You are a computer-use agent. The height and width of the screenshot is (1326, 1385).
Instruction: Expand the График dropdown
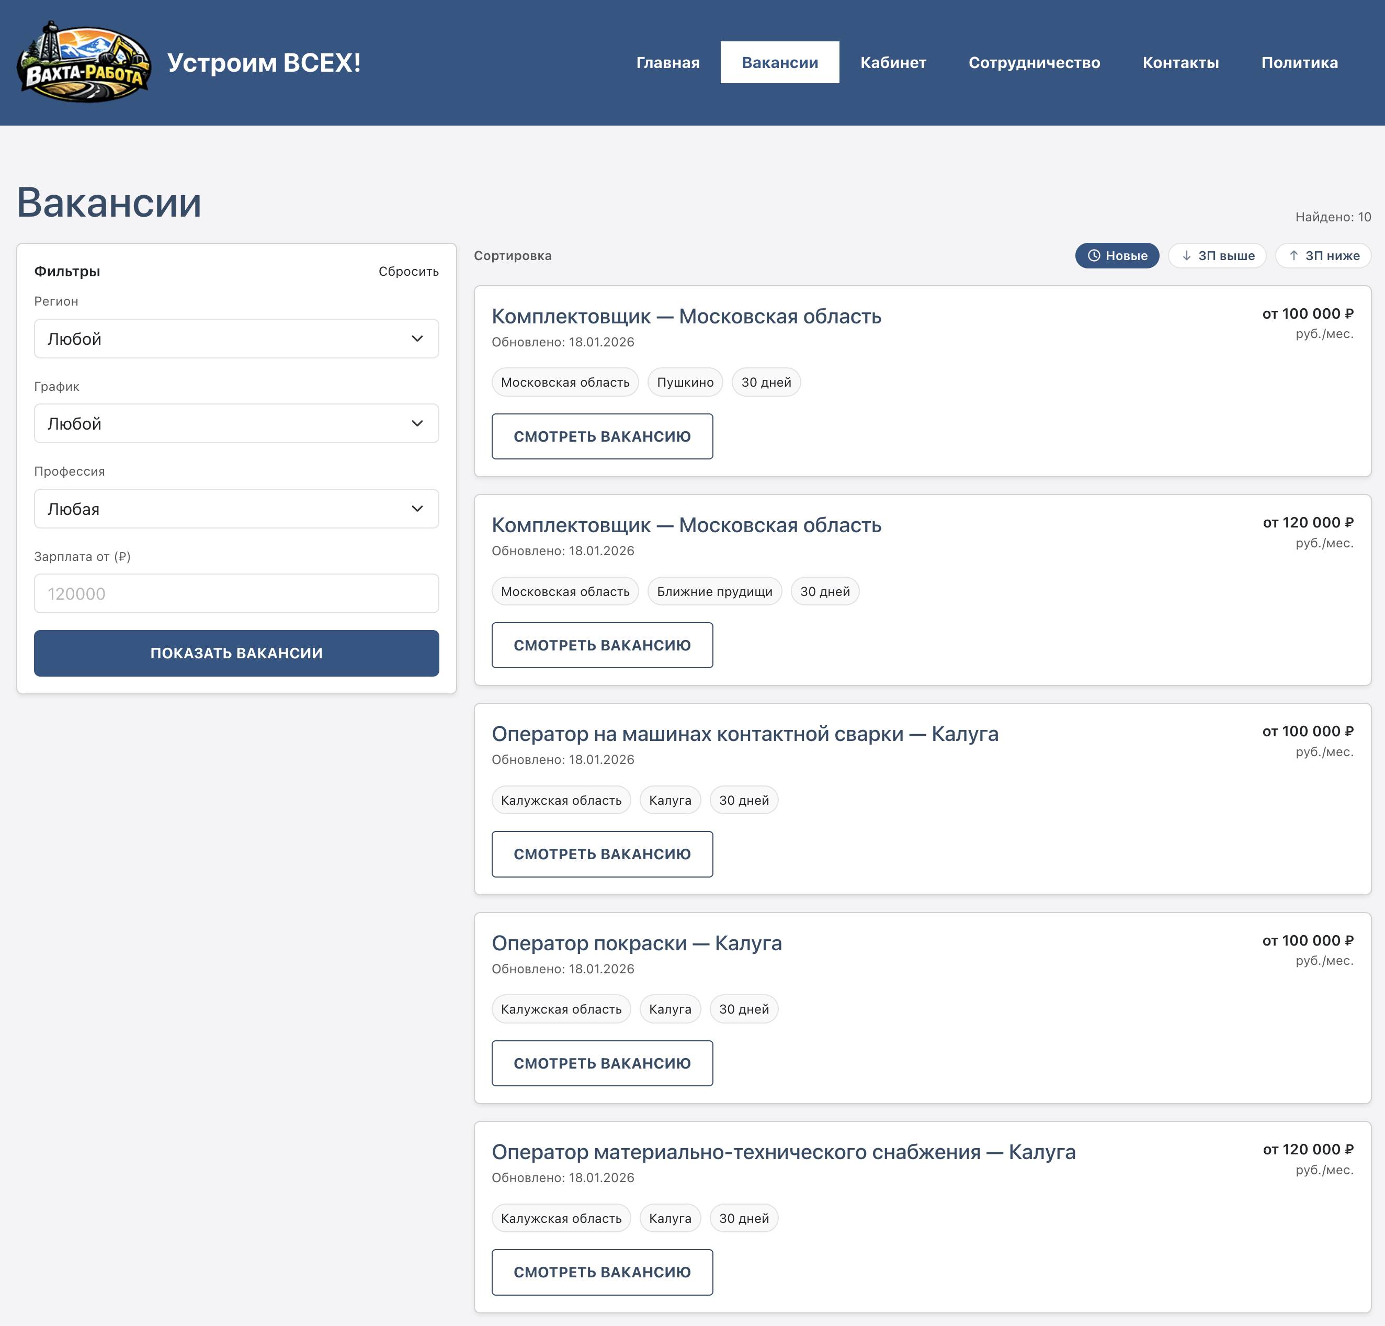(x=236, y=423)
